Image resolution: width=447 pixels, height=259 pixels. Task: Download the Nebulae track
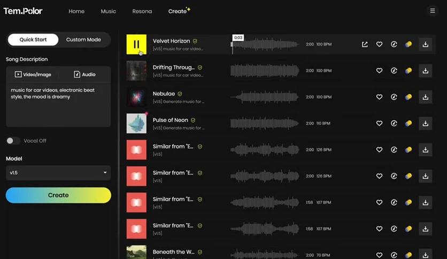[x=425, y=97]
